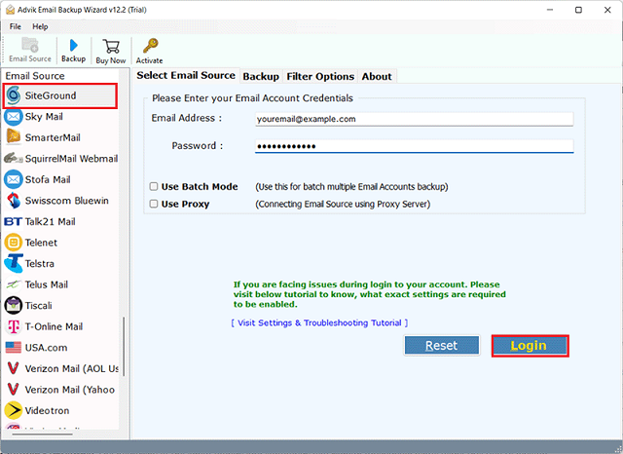
Task: Click the Login button
Action: tap(530, 346)
